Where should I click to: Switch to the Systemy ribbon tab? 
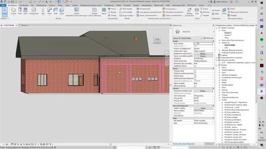click(x=52, y=5)
